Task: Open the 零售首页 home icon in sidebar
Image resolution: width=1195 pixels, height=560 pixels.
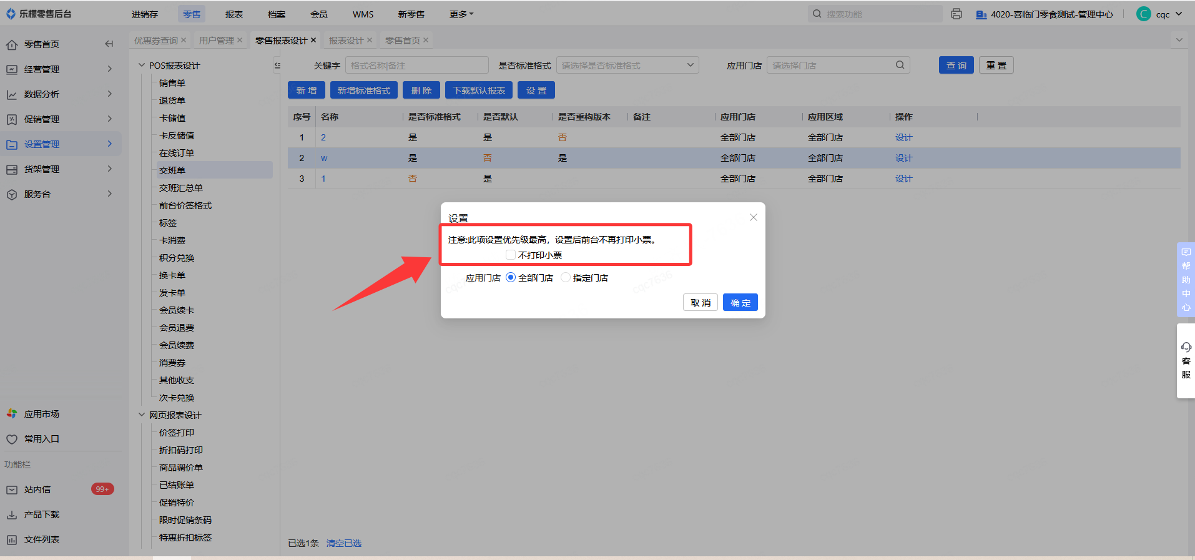Action: (x=12, y=44)
